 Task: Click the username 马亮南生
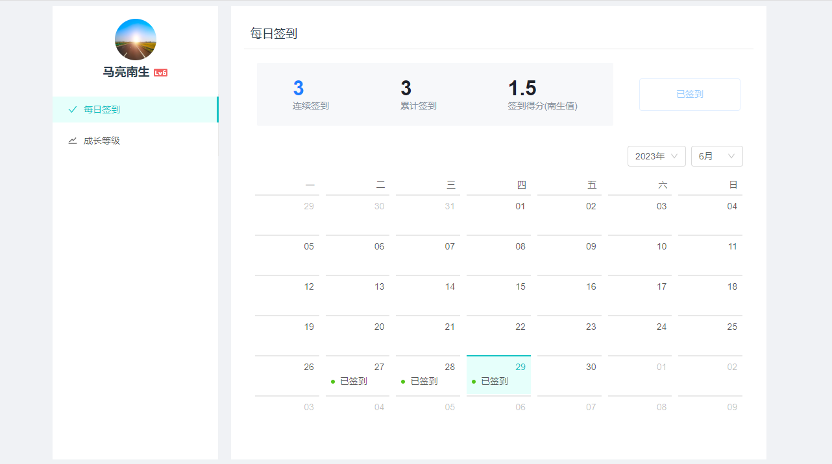(x=126, y=73)
